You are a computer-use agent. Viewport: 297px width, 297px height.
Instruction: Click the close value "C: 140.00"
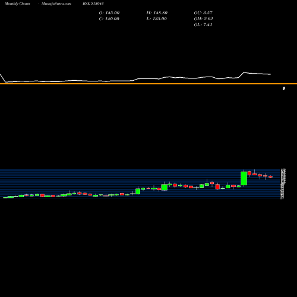(x=109, y=19)
